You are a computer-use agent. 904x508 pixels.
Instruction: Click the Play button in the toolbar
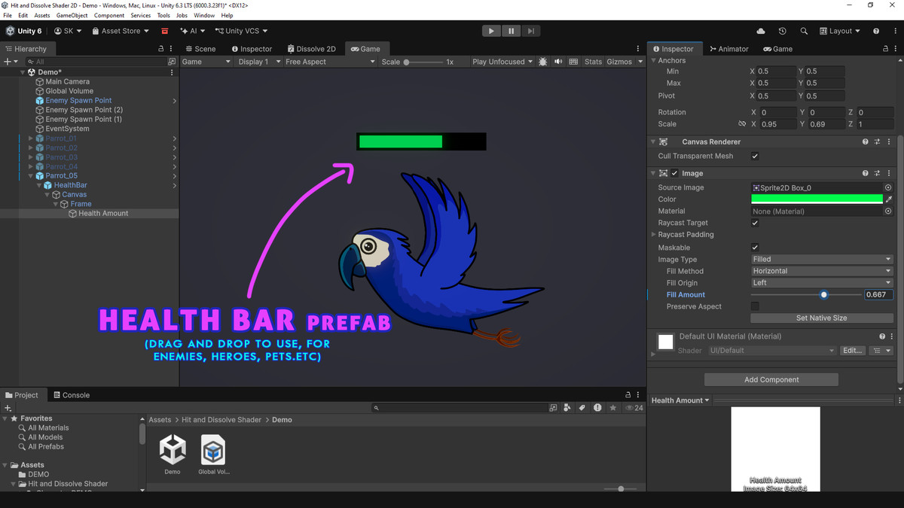coord(491,31)
